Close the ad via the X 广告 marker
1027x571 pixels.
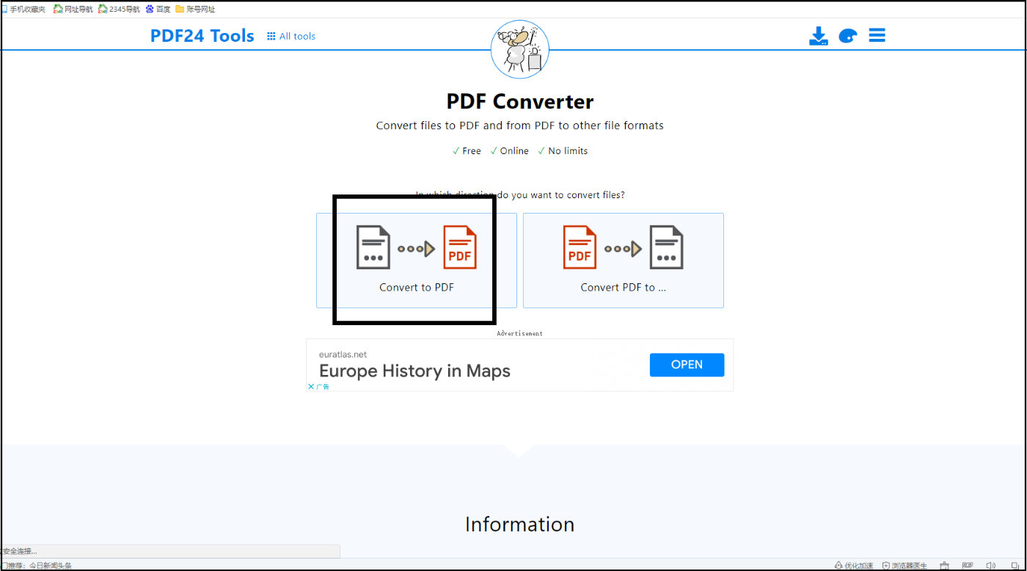[318, 386]
